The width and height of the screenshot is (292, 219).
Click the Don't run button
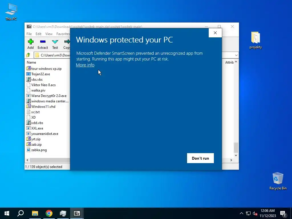[x=200, y=158]
